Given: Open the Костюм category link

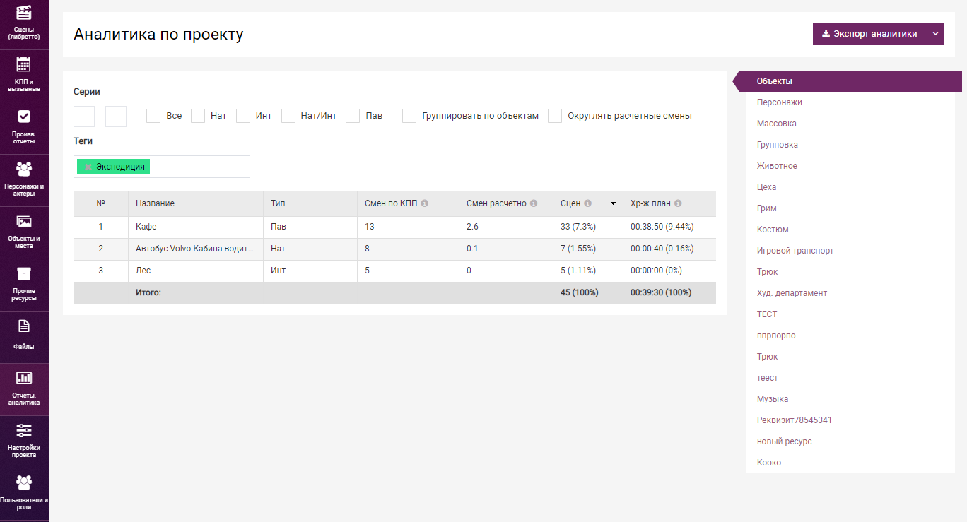Looking at the screenshot, I should 773,230.
